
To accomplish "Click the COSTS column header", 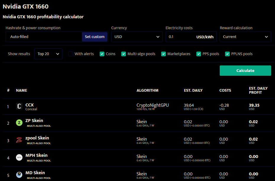I will (x=225, y=90).
